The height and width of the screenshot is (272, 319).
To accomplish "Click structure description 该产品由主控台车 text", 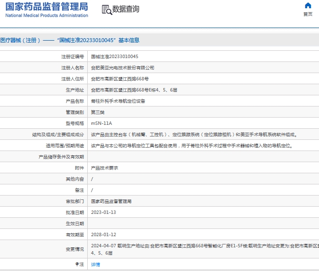I will coord(194,135).
